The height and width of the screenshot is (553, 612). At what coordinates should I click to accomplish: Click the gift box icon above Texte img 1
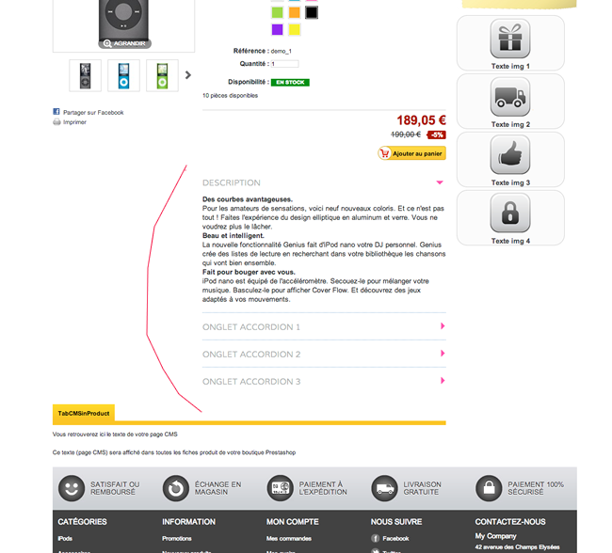coord(510,39)
